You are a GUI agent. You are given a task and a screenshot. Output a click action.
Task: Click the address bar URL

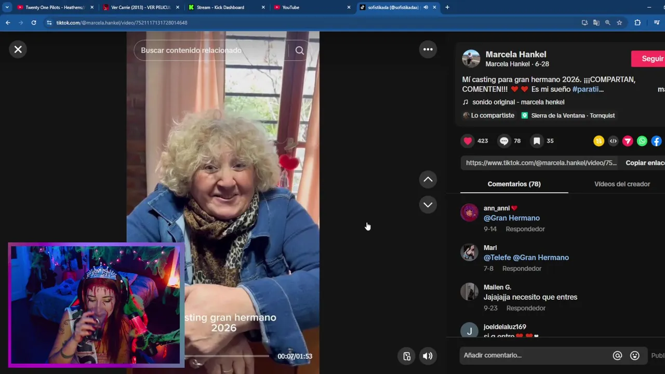tap(122, 23)
